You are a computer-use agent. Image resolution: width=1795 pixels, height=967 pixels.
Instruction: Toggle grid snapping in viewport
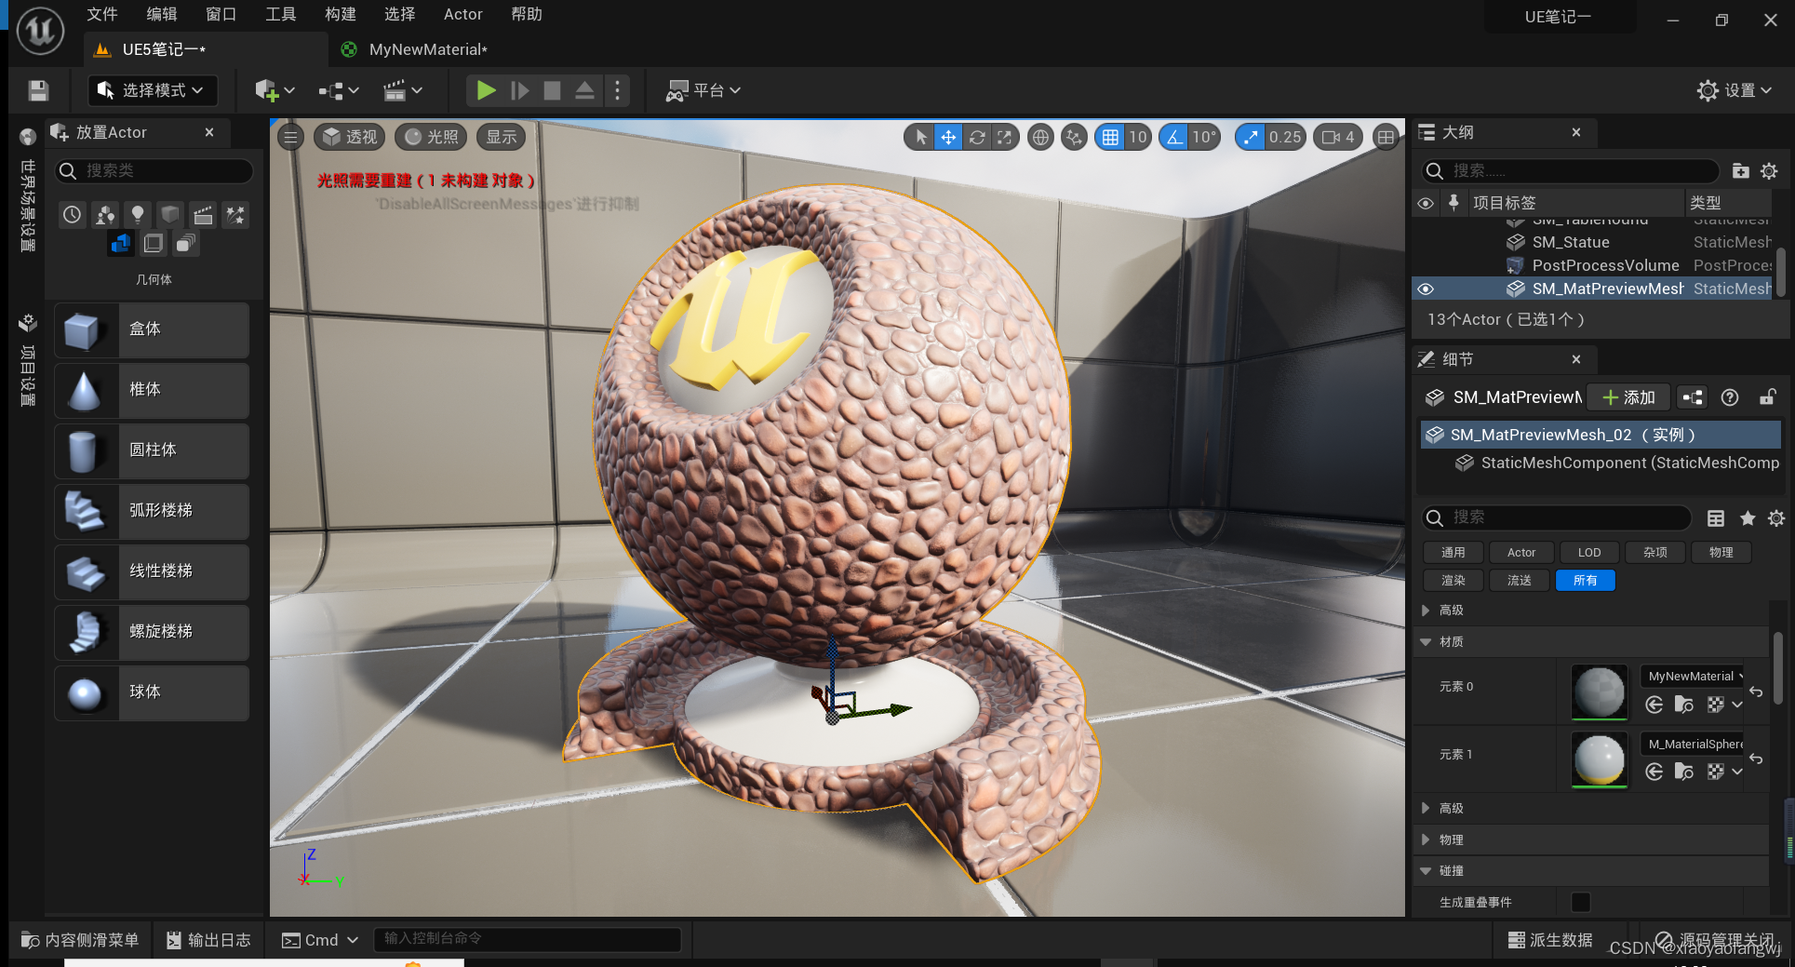pos(1109,138)
